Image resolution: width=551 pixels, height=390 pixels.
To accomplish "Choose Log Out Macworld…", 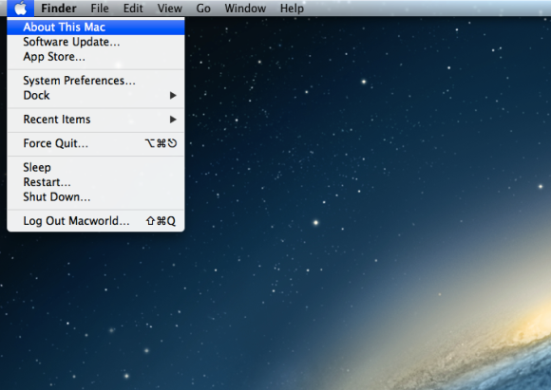I will [x=96, y=221].
